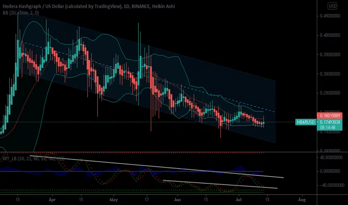348x205 pixels.
Task: Click the 0.35000000 price axis value
Action: [x=330, y=54]
